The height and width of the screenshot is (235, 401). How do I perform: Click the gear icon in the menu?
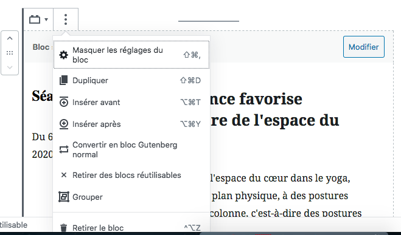click(64, 55)
